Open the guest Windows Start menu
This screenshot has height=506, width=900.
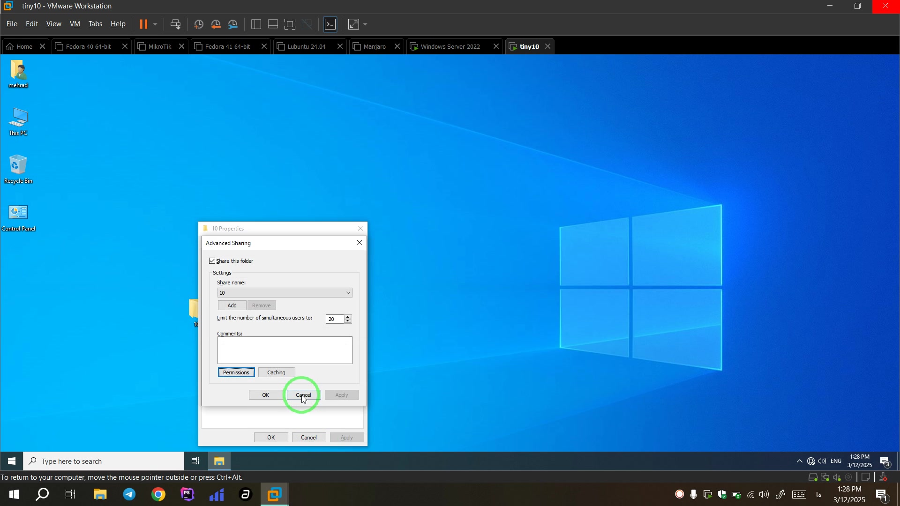coord(12,461)
